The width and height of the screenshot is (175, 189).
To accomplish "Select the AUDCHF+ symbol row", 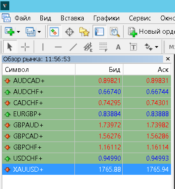I will pos(86,92).
